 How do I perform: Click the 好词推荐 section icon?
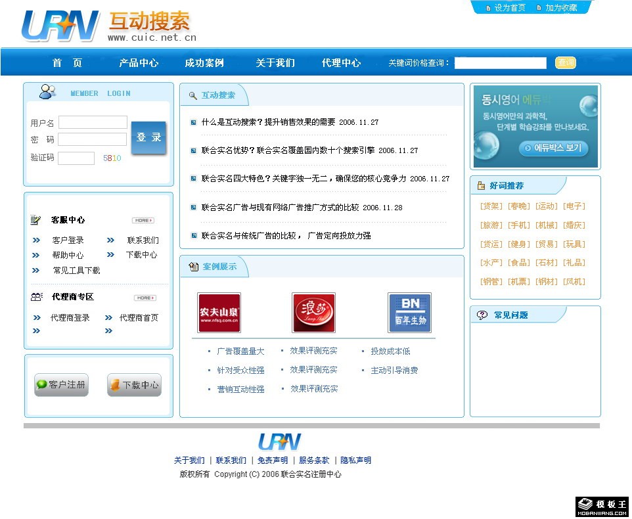pyautogui.click(x=481, y=186)
